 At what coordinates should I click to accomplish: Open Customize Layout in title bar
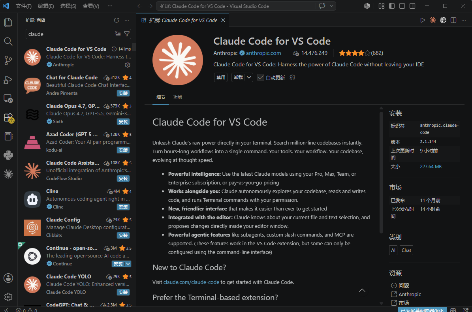tap(382, 6)
